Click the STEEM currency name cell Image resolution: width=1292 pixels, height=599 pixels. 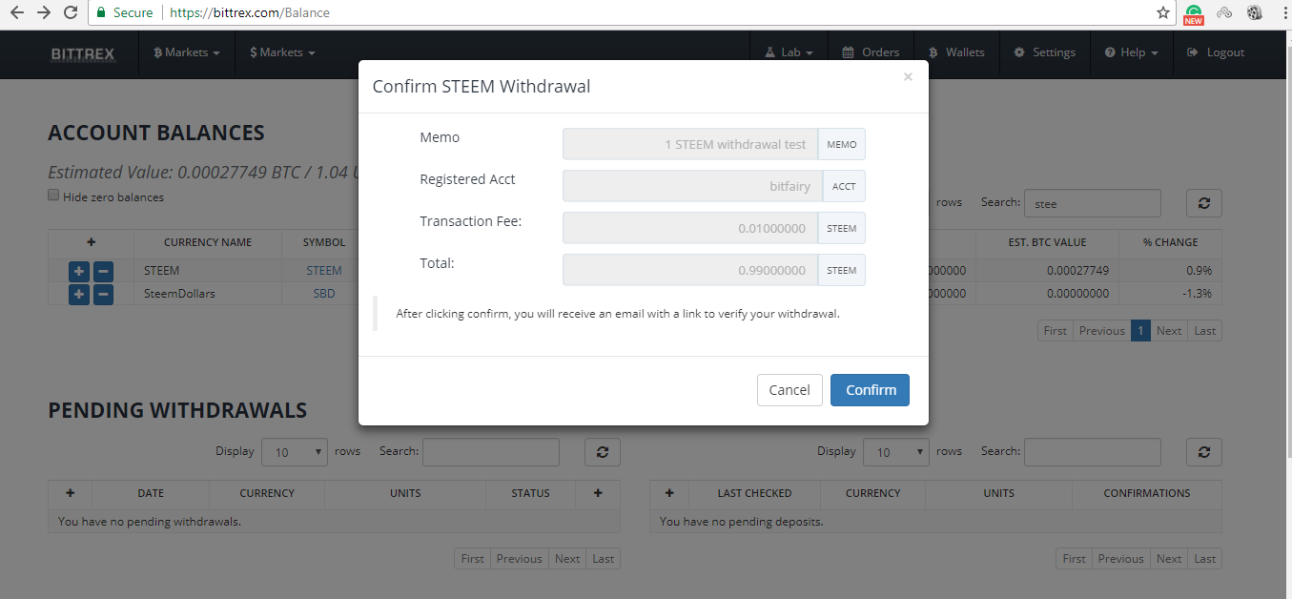208,271
